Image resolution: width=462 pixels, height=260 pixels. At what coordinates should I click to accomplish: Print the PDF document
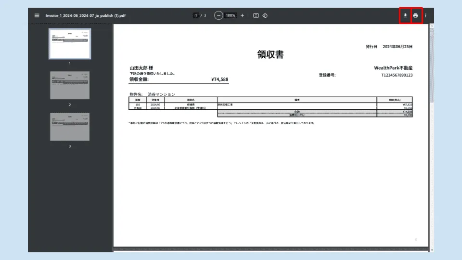tap(415, 15)
